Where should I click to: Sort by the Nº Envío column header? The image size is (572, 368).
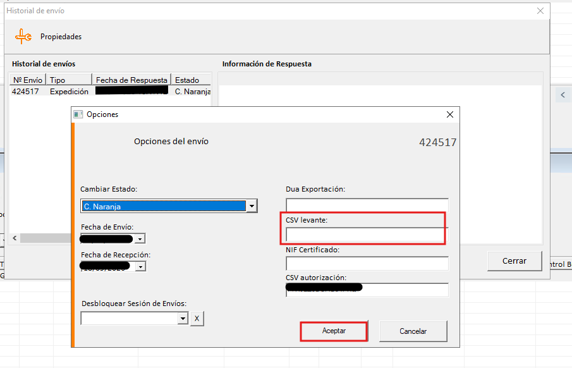coord(28,80)
